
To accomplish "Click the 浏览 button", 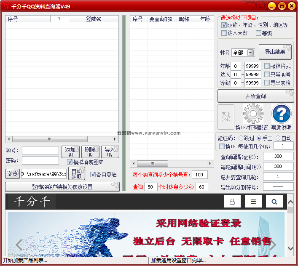I will click(x=13, y=174).
